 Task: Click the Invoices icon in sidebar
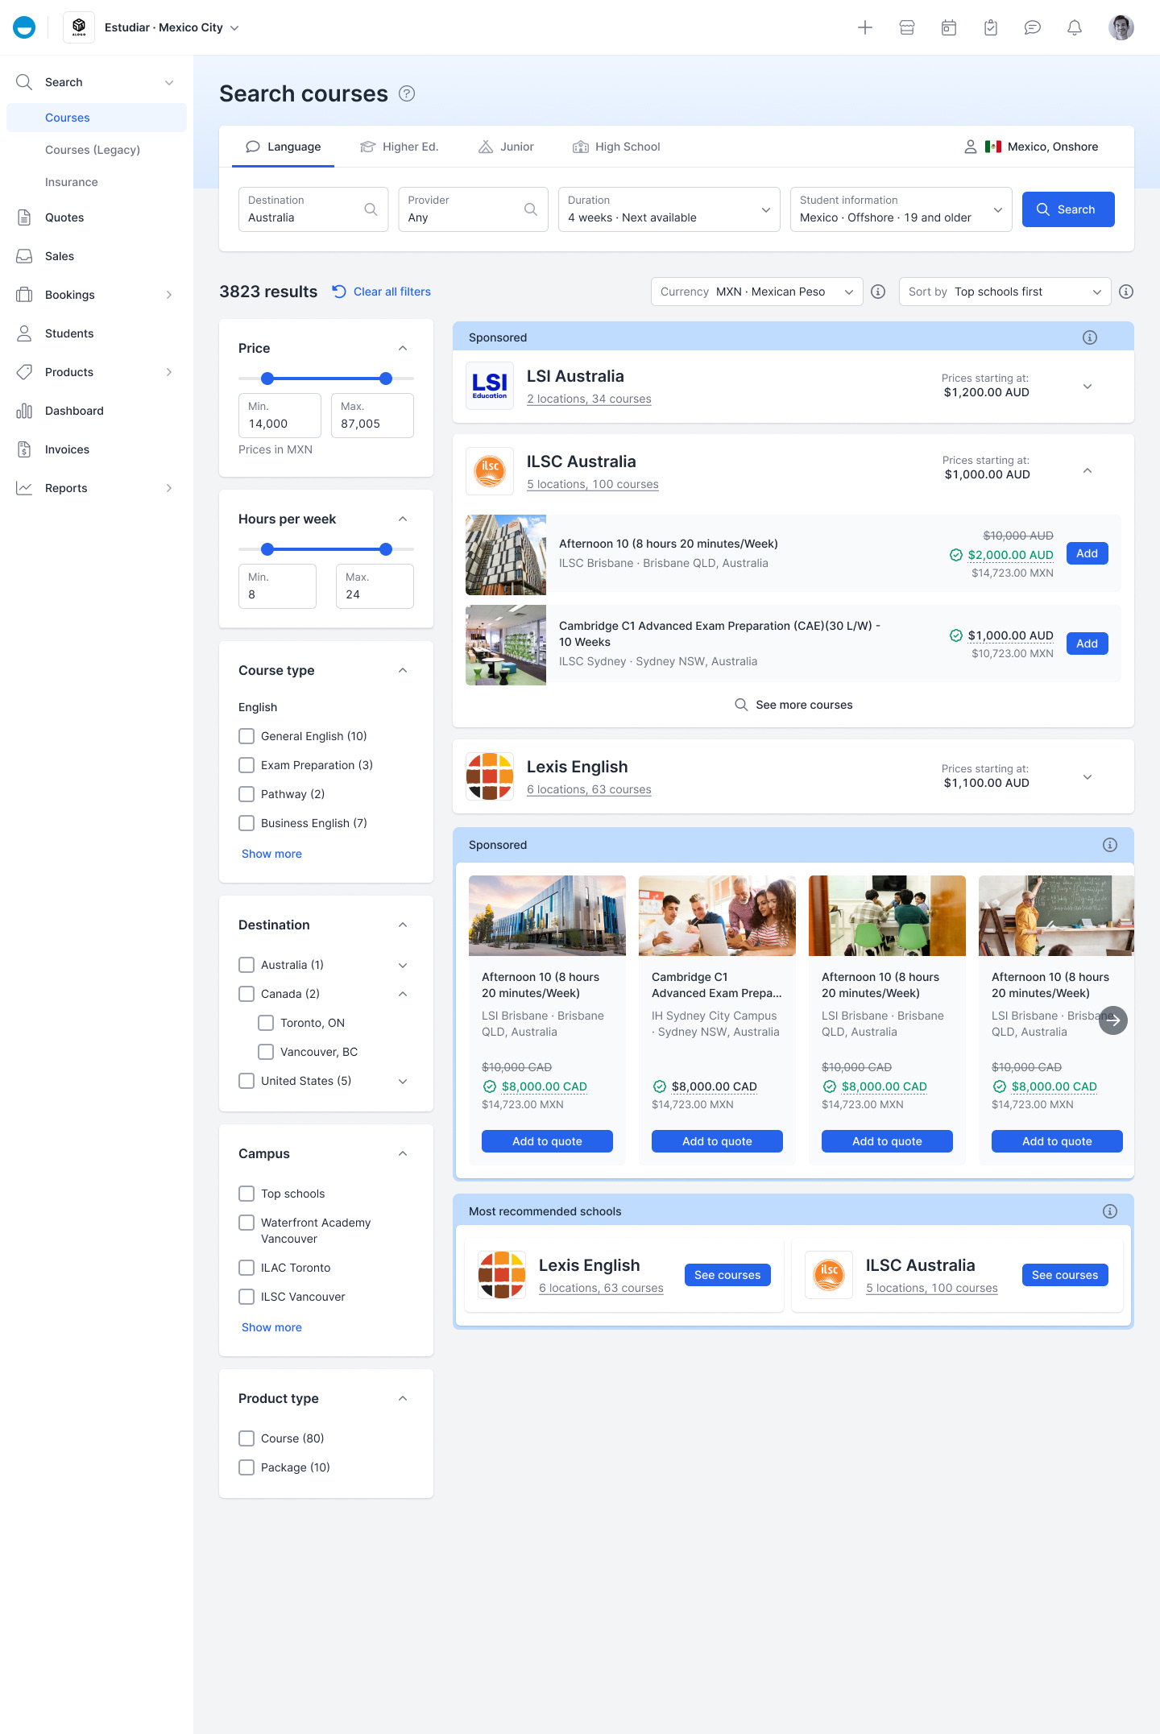tap(24, 449)
